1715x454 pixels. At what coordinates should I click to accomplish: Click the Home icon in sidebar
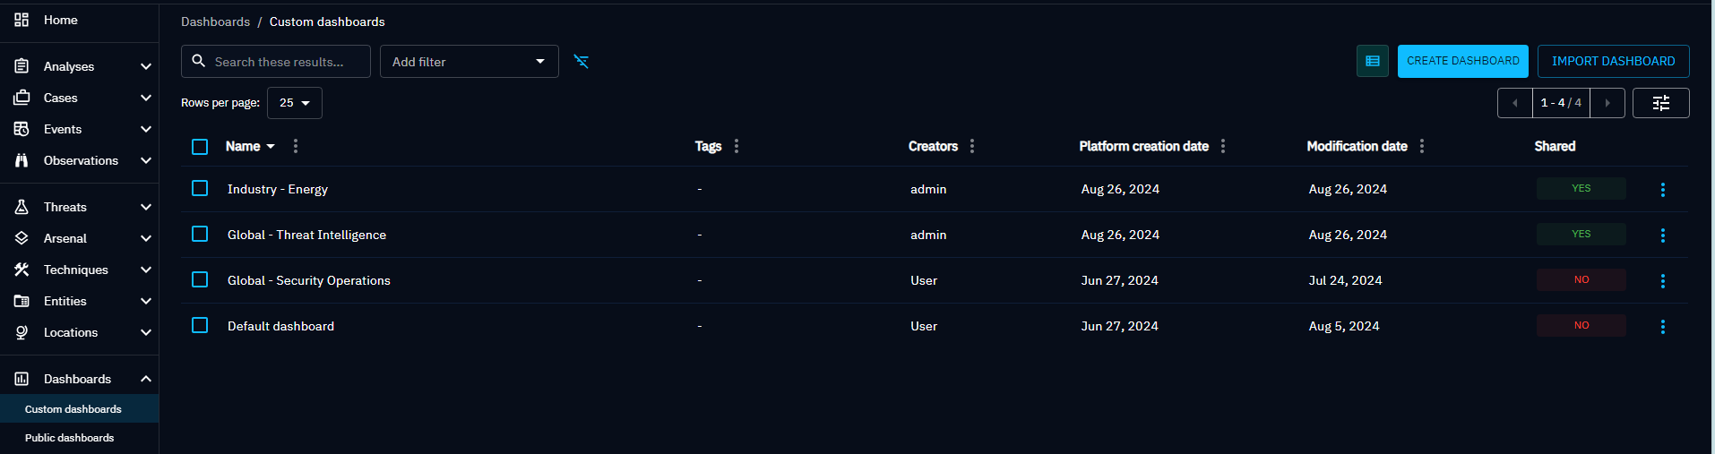click(22, 20)
